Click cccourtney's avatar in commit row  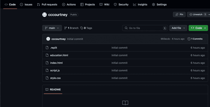48,39
